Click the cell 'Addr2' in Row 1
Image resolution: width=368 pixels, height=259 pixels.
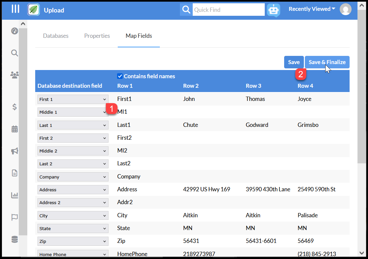[125, 202]
